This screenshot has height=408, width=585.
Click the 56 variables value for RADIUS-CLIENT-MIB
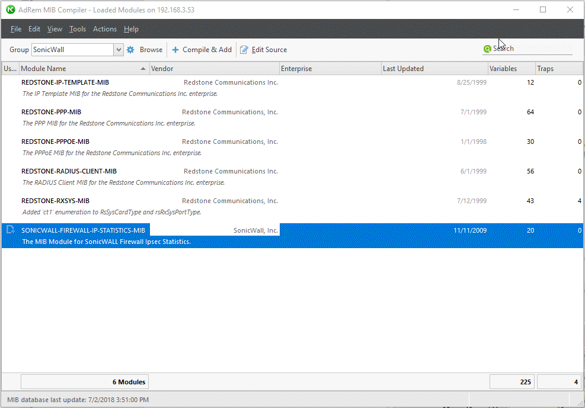(530, 171)
